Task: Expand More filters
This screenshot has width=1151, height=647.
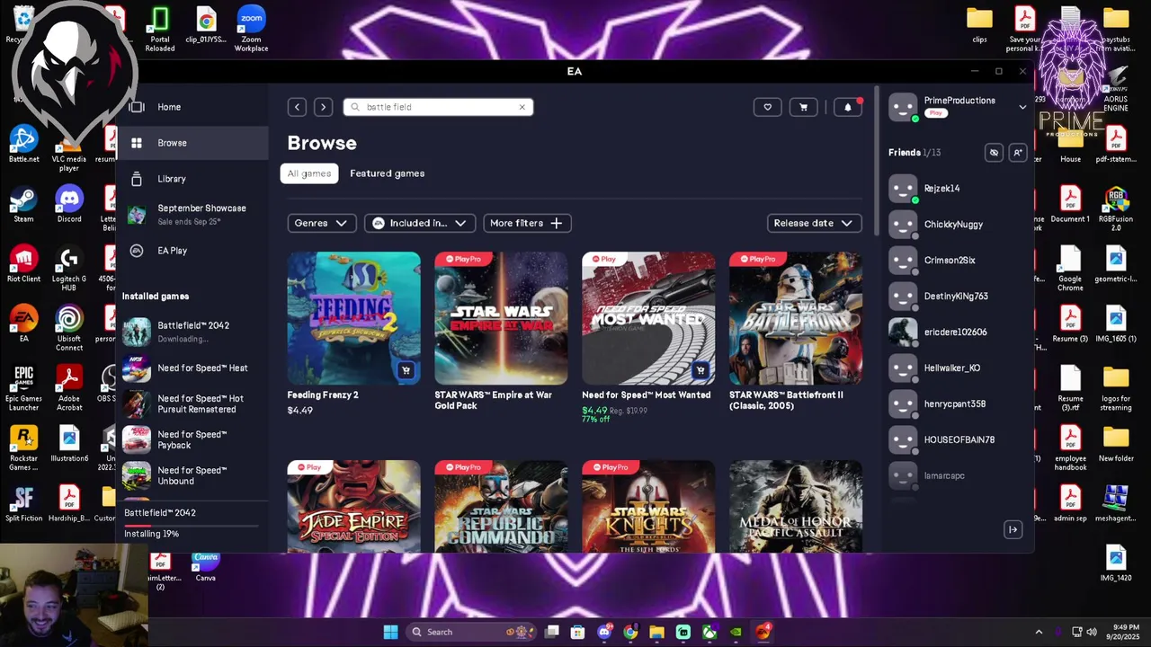Action: [x=527, y=223]
